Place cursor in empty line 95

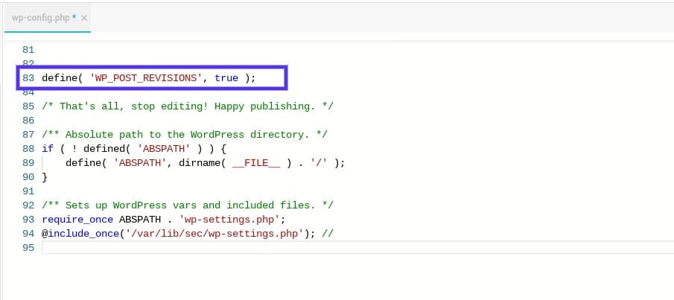coord(298,247)
